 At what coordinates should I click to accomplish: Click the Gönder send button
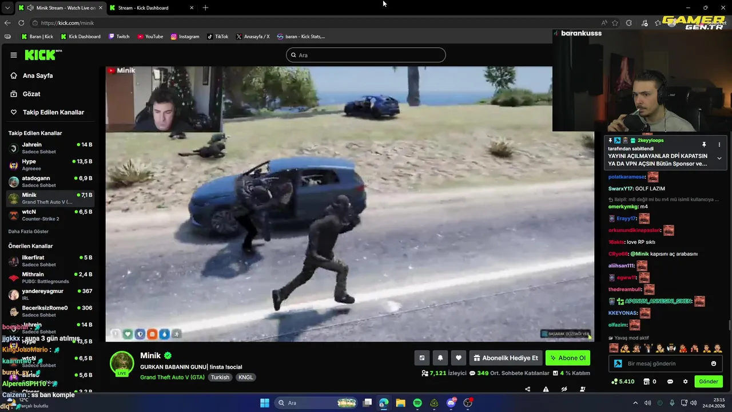(x=708, y=382)
